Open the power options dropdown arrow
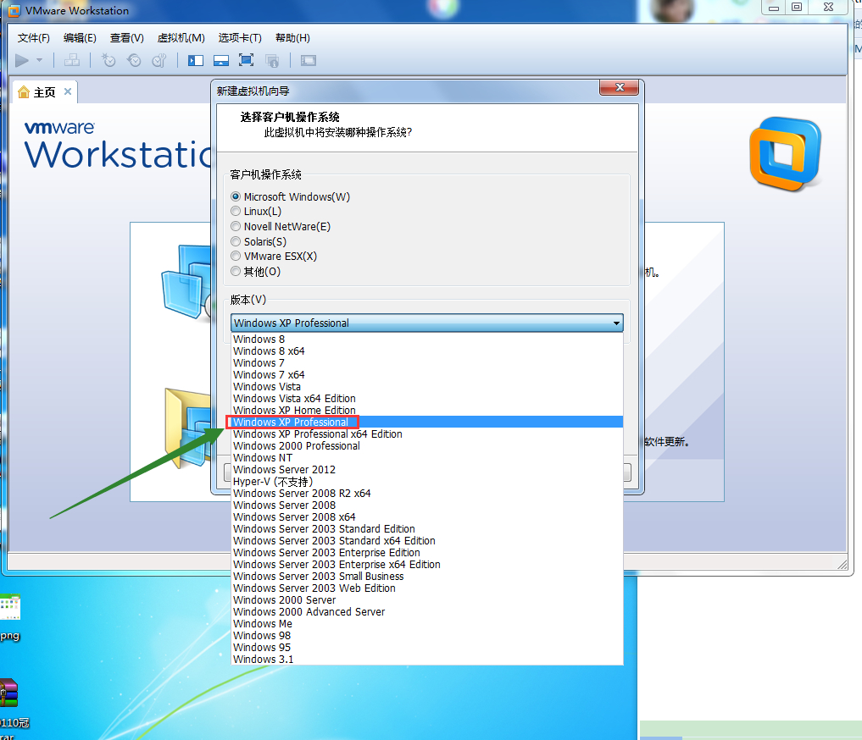Viewport: 862px width, 740px height. coord(39,60)
